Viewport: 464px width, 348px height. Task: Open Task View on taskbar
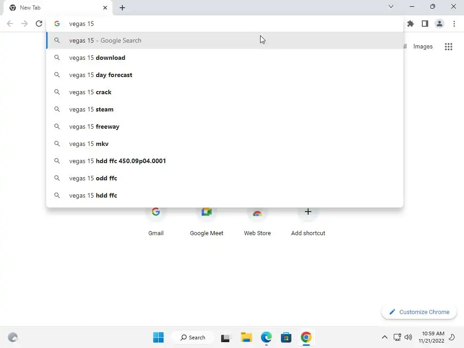coord(226,337)
